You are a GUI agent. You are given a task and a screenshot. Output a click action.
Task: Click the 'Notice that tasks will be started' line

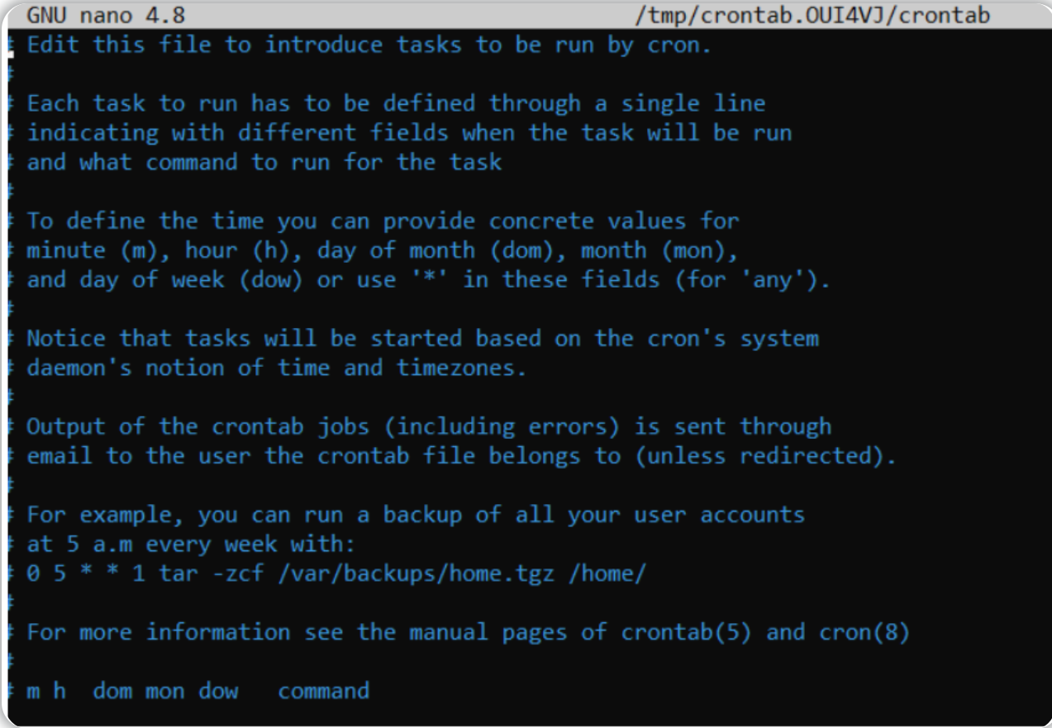click(x=423, y=338)
